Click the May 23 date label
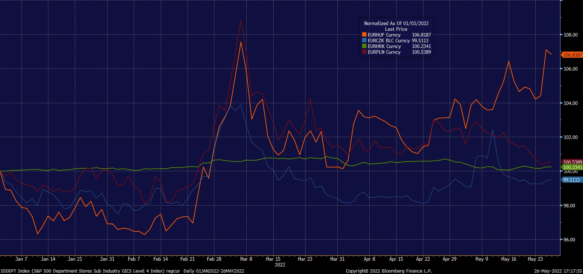583x274 pixels. pyautogui.click(x=535, y=259)
